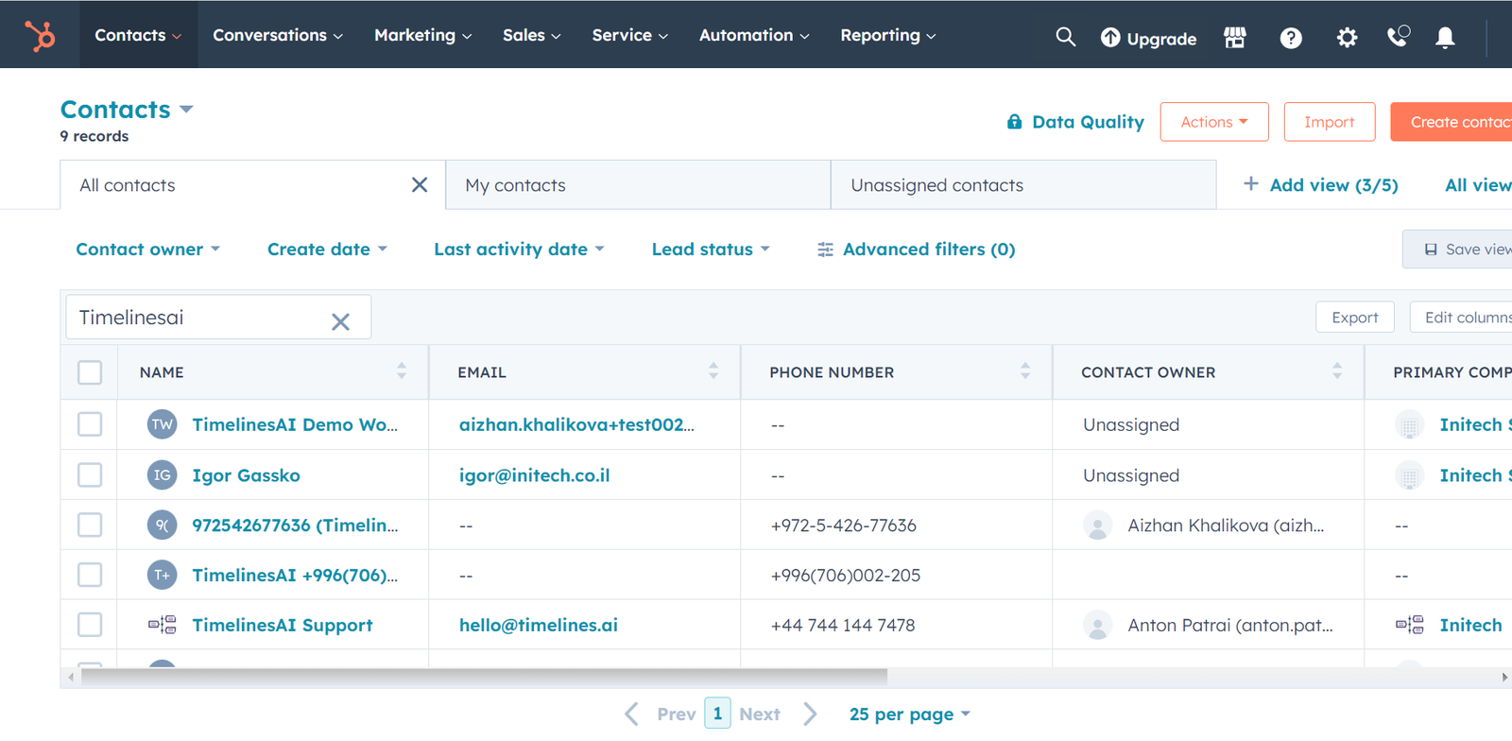This screenshot has height=741, width=1512.
Task: Sort the Email column
Action: tap(713, 371)
